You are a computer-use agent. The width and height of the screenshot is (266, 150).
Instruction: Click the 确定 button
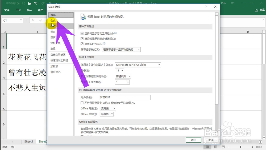click(x=193, y=140)
